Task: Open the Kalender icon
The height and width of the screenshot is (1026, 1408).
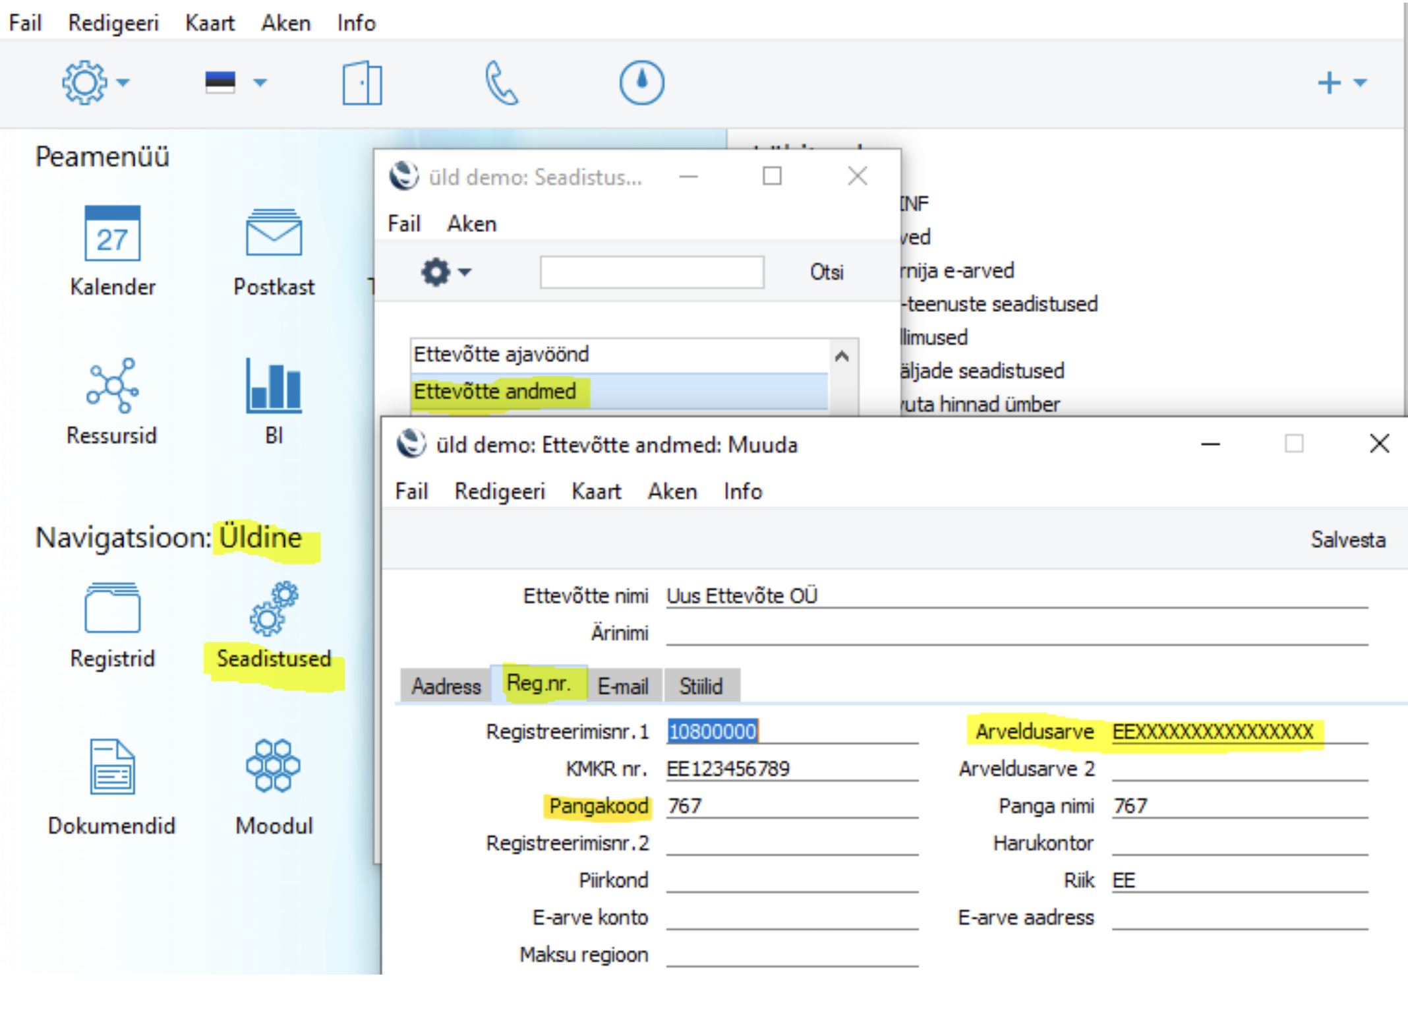Action: (x=112, y=235)
